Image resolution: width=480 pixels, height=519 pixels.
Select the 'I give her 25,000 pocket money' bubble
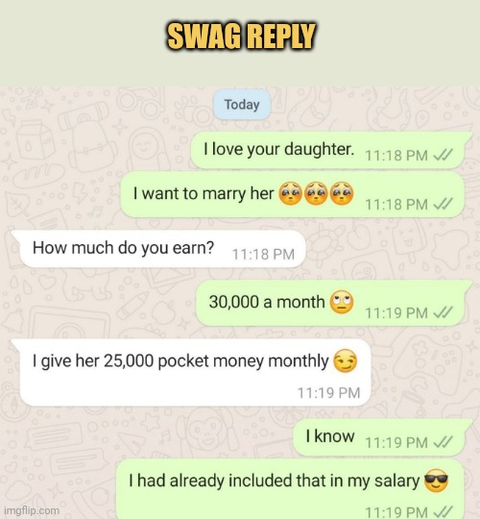191,372
